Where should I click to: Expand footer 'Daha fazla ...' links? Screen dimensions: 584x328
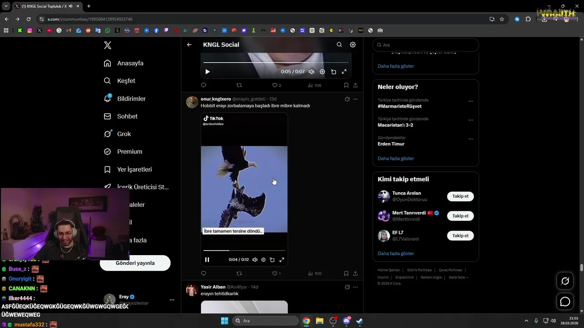click(459, 277)
